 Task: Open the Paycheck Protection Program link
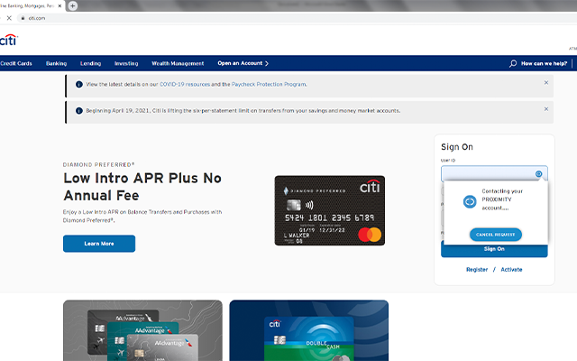pos(269,84)
